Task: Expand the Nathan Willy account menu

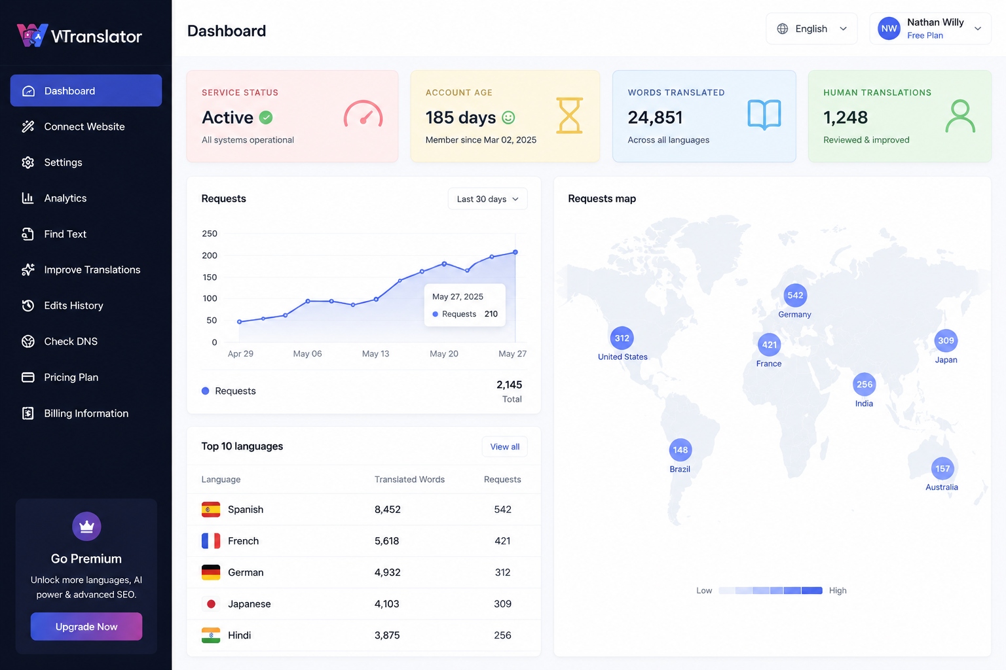Action: (930, 29)
